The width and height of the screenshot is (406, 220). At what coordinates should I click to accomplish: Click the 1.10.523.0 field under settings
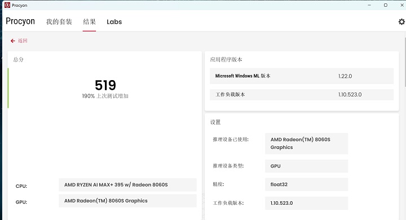pyautogui.click(x=307, y=203)
